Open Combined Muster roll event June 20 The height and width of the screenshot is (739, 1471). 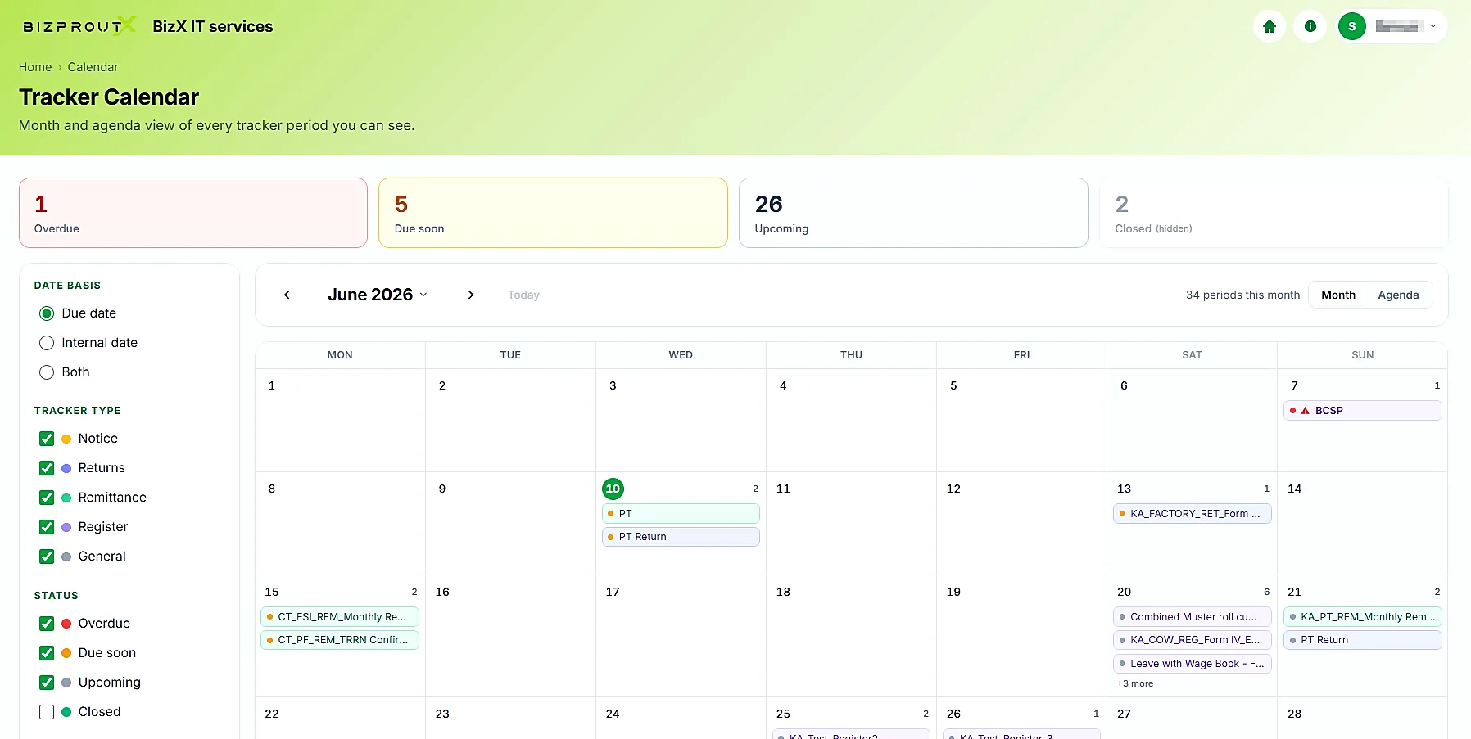(1192, 617)
